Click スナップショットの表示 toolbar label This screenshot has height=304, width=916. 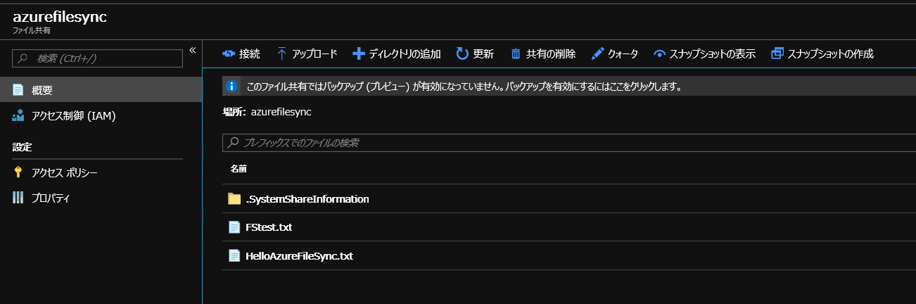pos(713,53)
